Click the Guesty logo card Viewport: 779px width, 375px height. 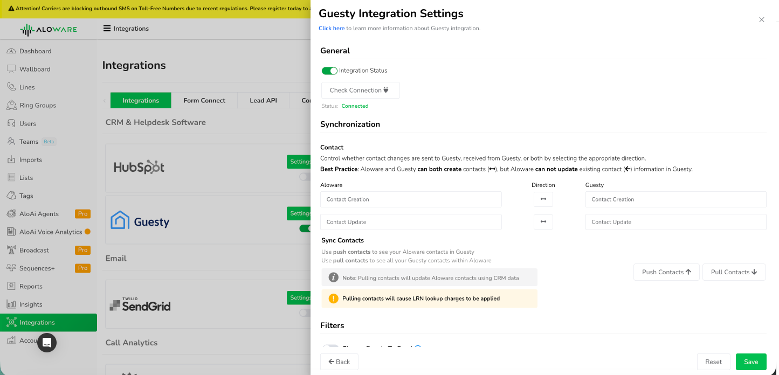point(140,221)
